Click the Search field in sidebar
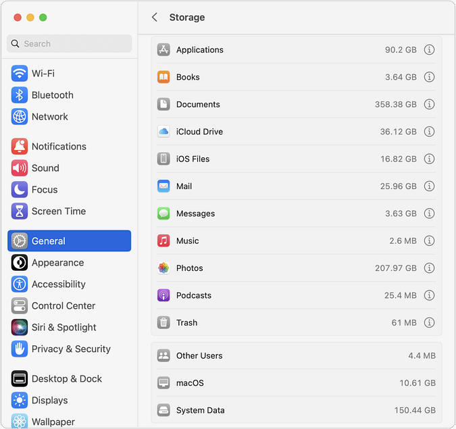 (x=70, y=44)
